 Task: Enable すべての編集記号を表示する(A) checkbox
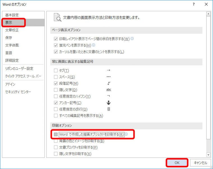[56, 116]
